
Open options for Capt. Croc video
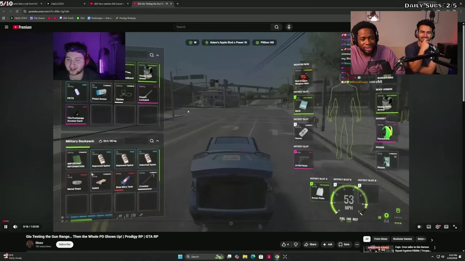[434, 248]
